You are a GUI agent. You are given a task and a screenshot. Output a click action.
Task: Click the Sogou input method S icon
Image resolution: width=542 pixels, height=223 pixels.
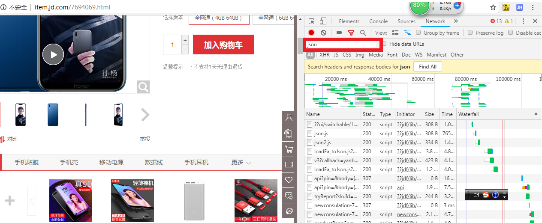pyautogui.click(x=486, y=195)
